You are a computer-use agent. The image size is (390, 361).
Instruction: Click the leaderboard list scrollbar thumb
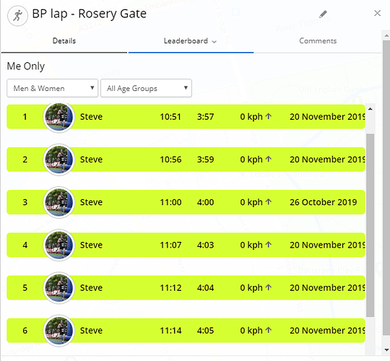pos(370,225)
